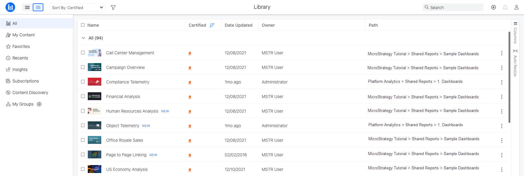Add a new group with plus icon
This screenshot has height=176, width=524.
click(x=39, y=104)
